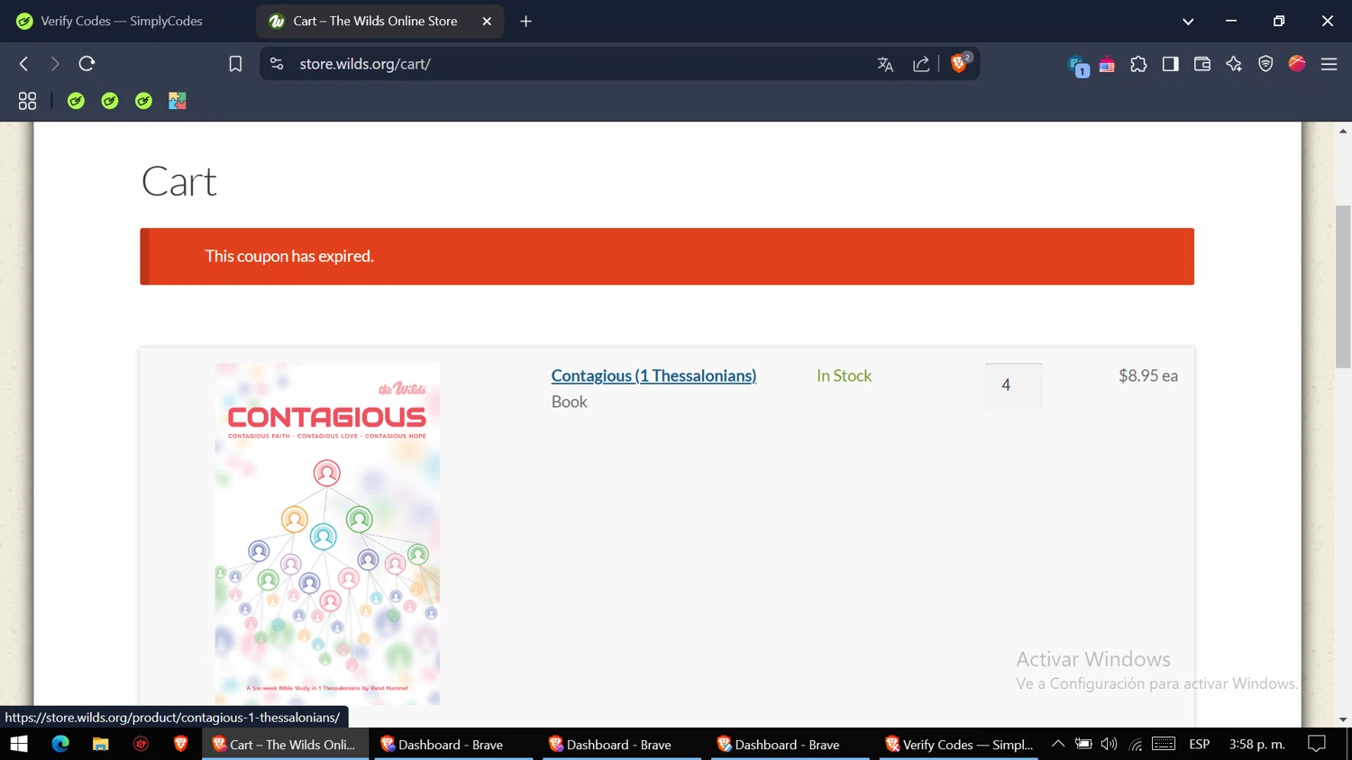Click the Contagious book cover thumbnail

click(x=327, y=534)
